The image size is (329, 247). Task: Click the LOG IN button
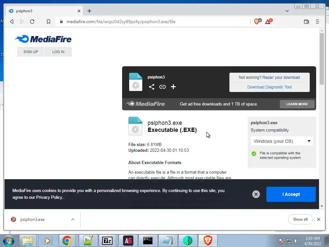click(58, 52)
